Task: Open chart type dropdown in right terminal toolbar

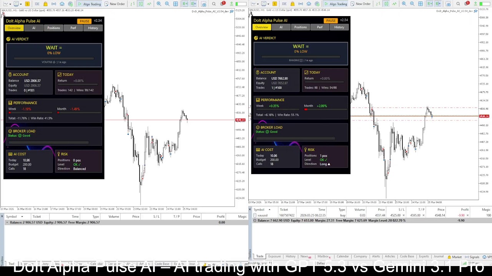Action: [254, 4]
